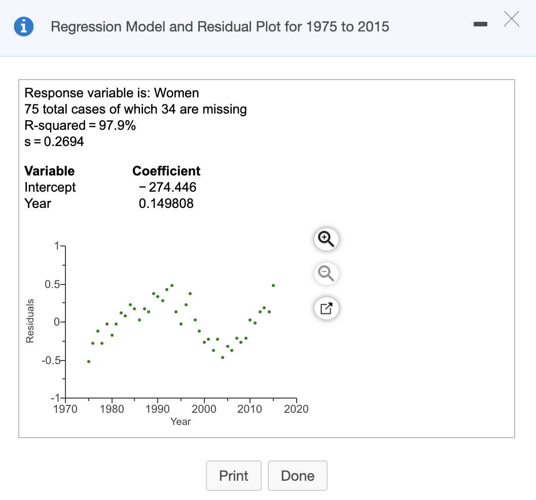
Task: Click the blue info icon
Action: (x=24, y=26)
